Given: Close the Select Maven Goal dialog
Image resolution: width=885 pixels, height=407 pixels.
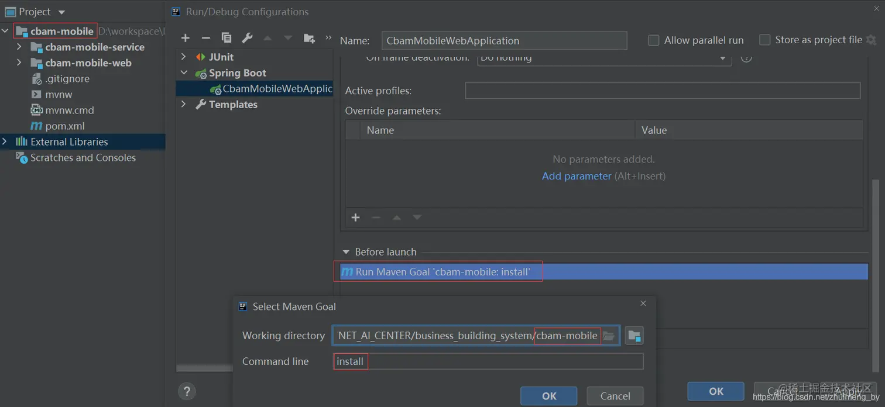Looking at the screenshot, I should click(643, 303).
